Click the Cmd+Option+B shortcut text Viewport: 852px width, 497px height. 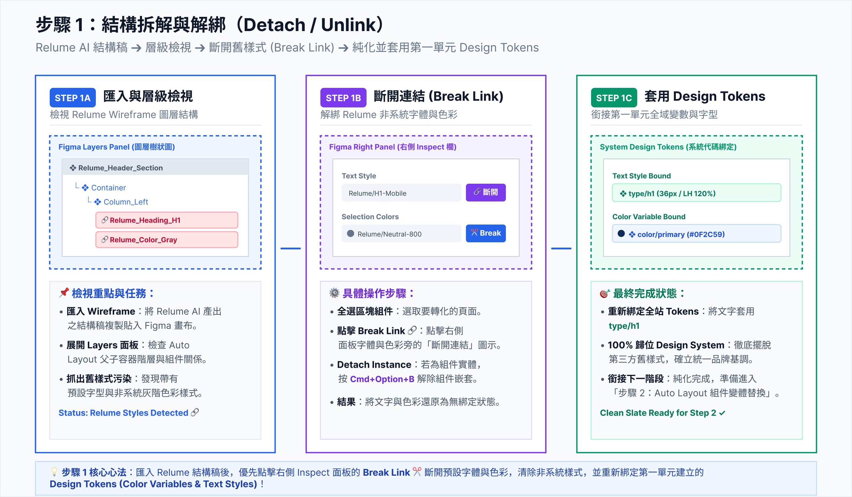382,379
